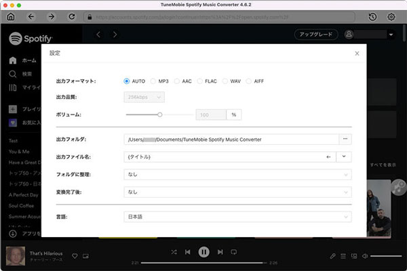Click the browser forward arrow in toolbar
Screen dimensions: 407x271
point(52,17)
